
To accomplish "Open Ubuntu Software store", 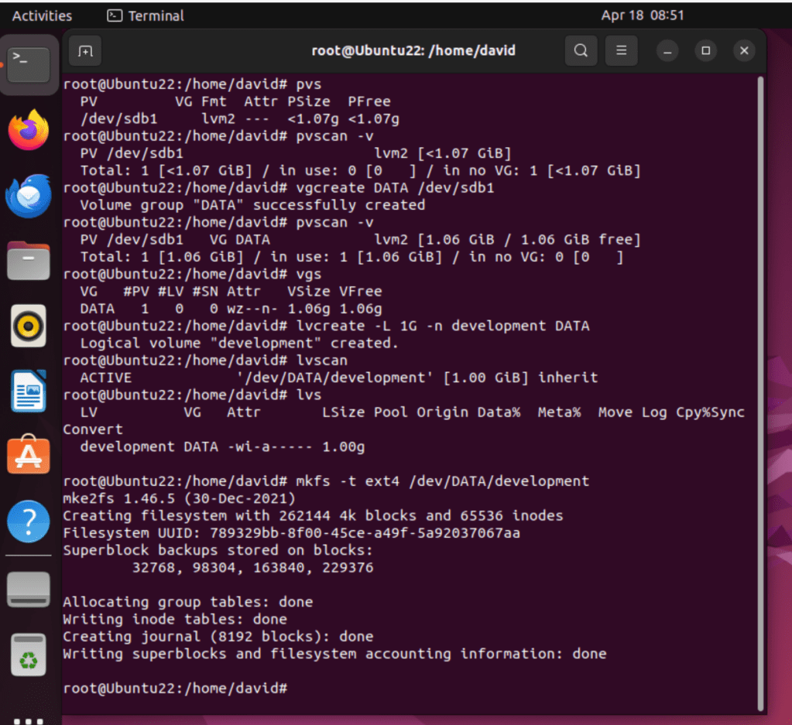I will click(29, 457).
